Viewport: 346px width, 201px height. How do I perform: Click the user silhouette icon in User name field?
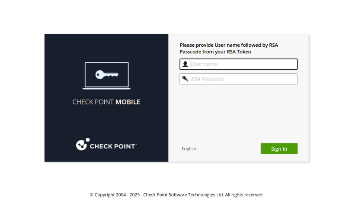point(185,64)
